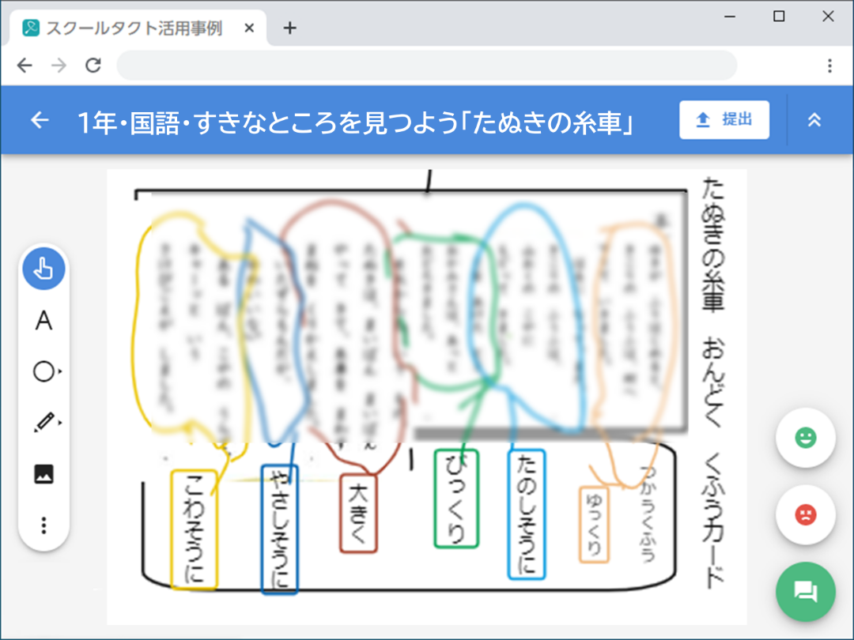Expand the pencil drawing tool options

point(45,423)
